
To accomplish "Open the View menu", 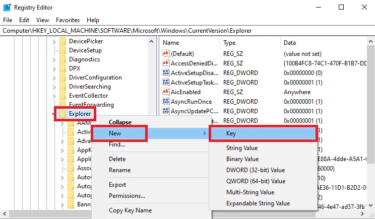I will point(42,20).
